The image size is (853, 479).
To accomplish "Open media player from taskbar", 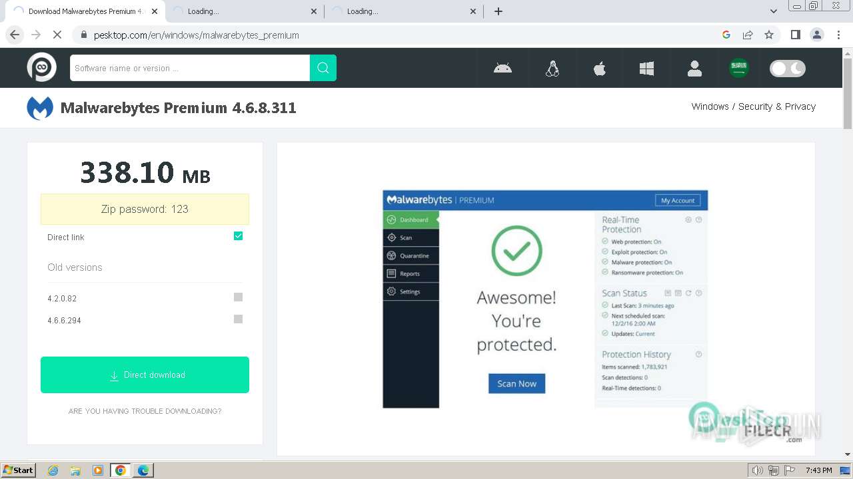I will click(98, 470).
